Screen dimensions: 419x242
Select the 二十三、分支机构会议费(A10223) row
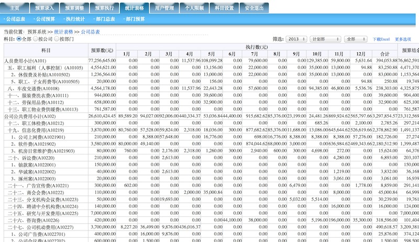(x=43, y=200)
